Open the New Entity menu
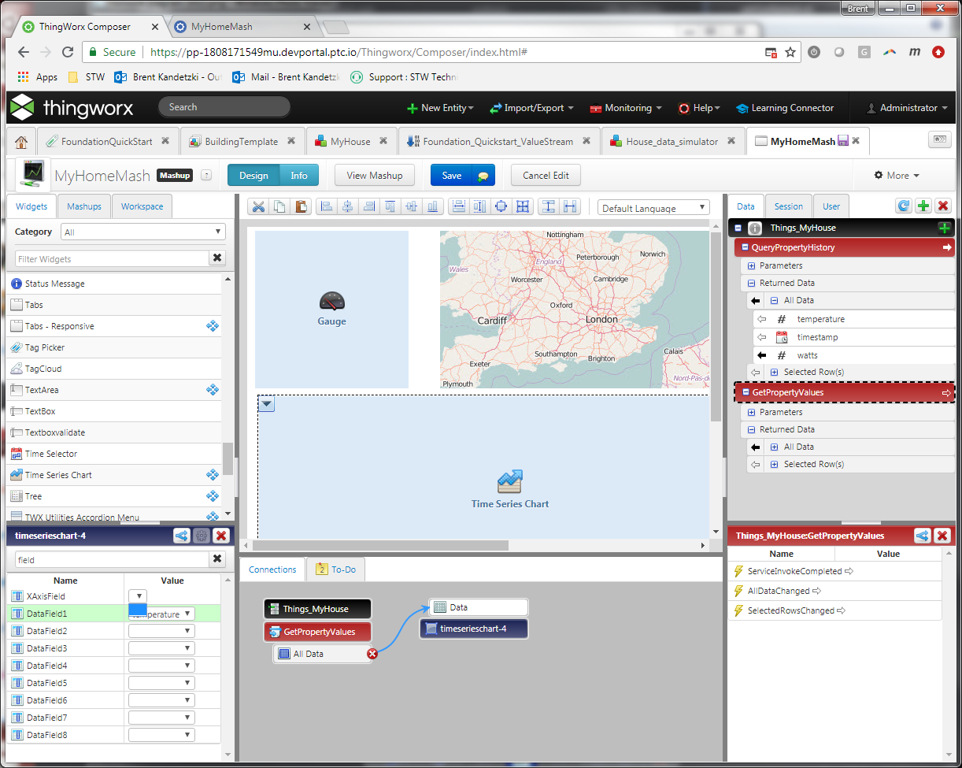The width and height of the screenshot is (962, 768). click(x=440, y=107)
